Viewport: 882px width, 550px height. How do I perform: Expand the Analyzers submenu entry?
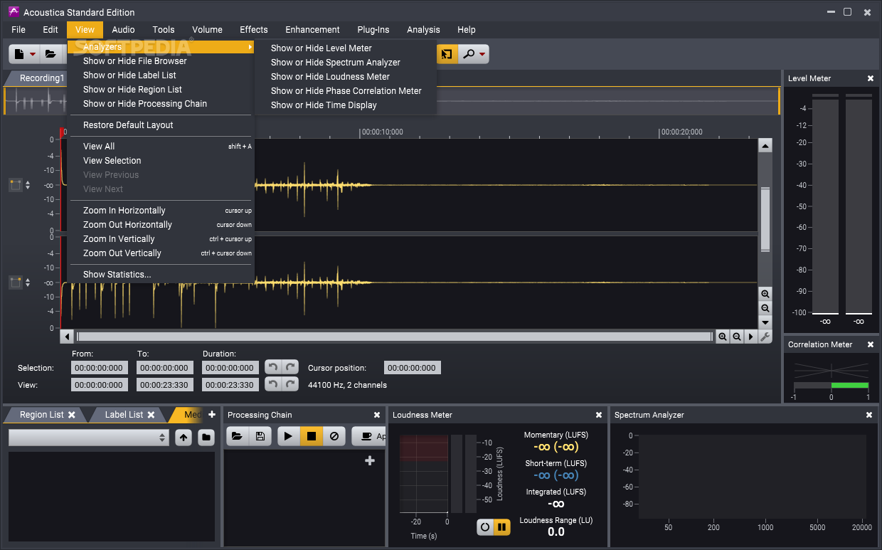(161, 47)
